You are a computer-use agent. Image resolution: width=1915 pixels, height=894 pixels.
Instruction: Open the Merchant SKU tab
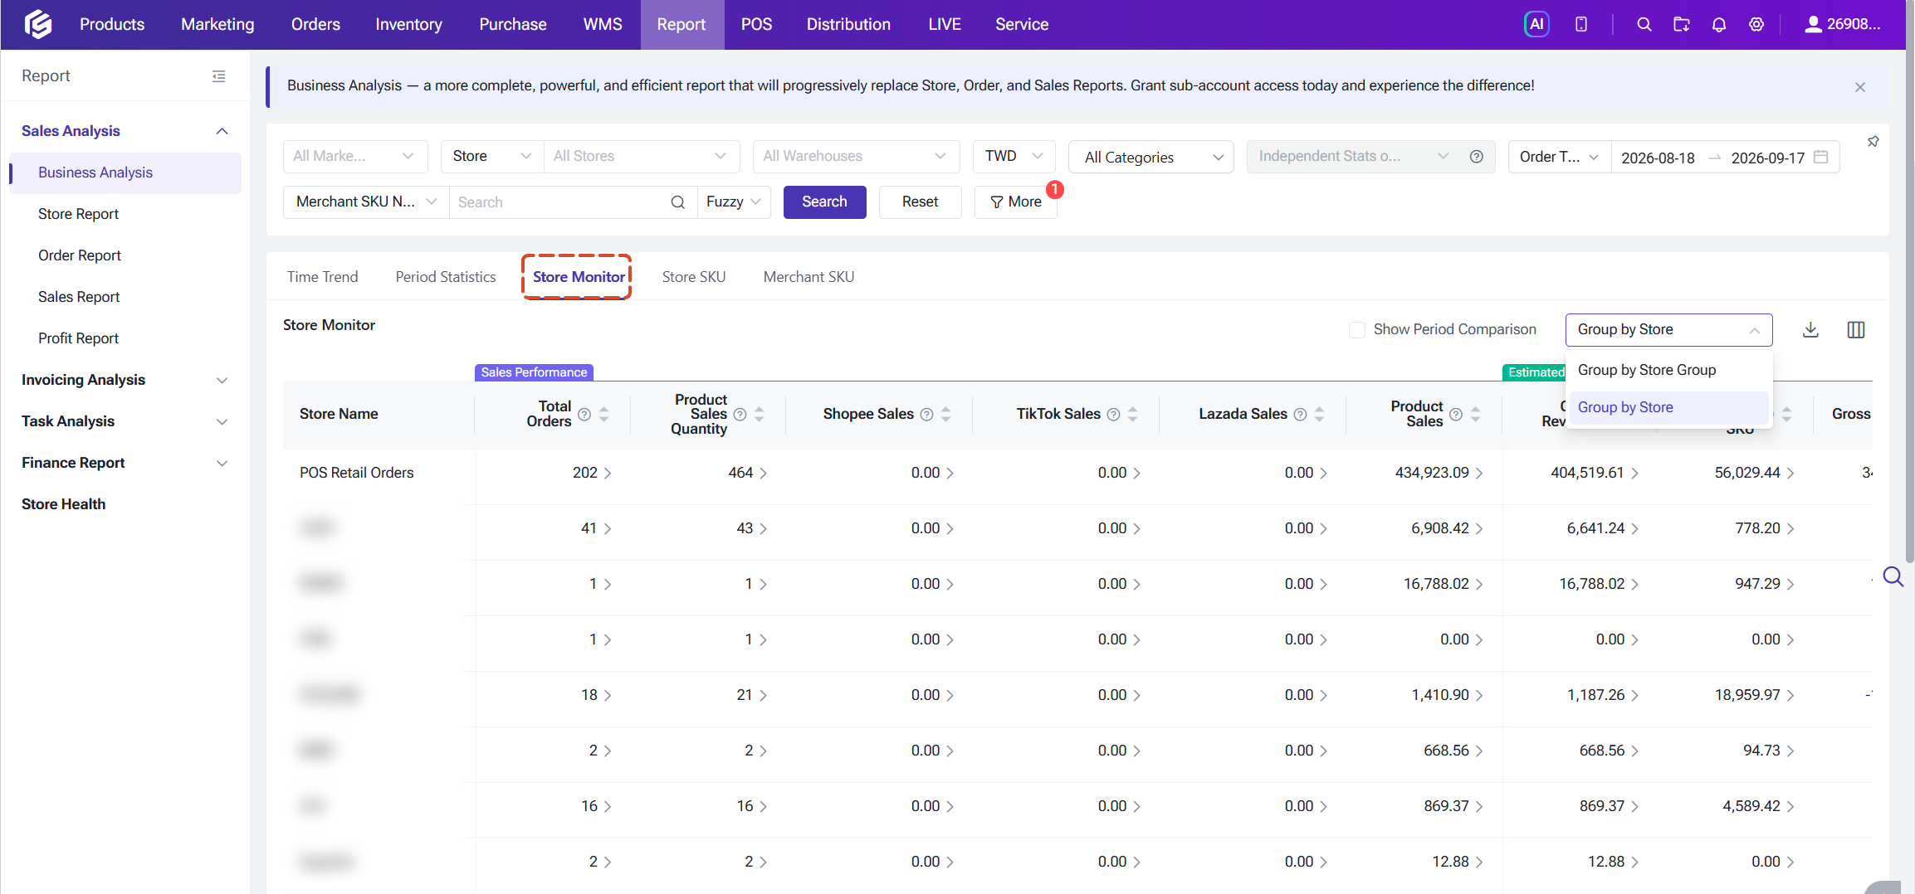(809, 277)
